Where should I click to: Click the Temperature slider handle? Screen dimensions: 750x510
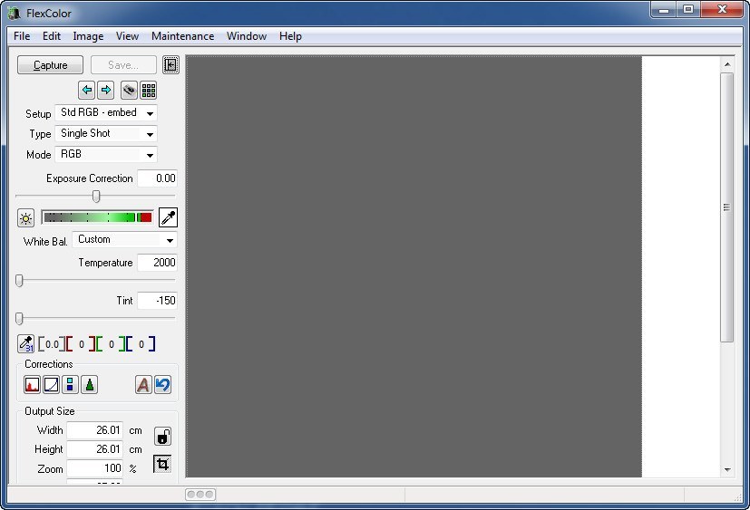[x=19, y=281]
